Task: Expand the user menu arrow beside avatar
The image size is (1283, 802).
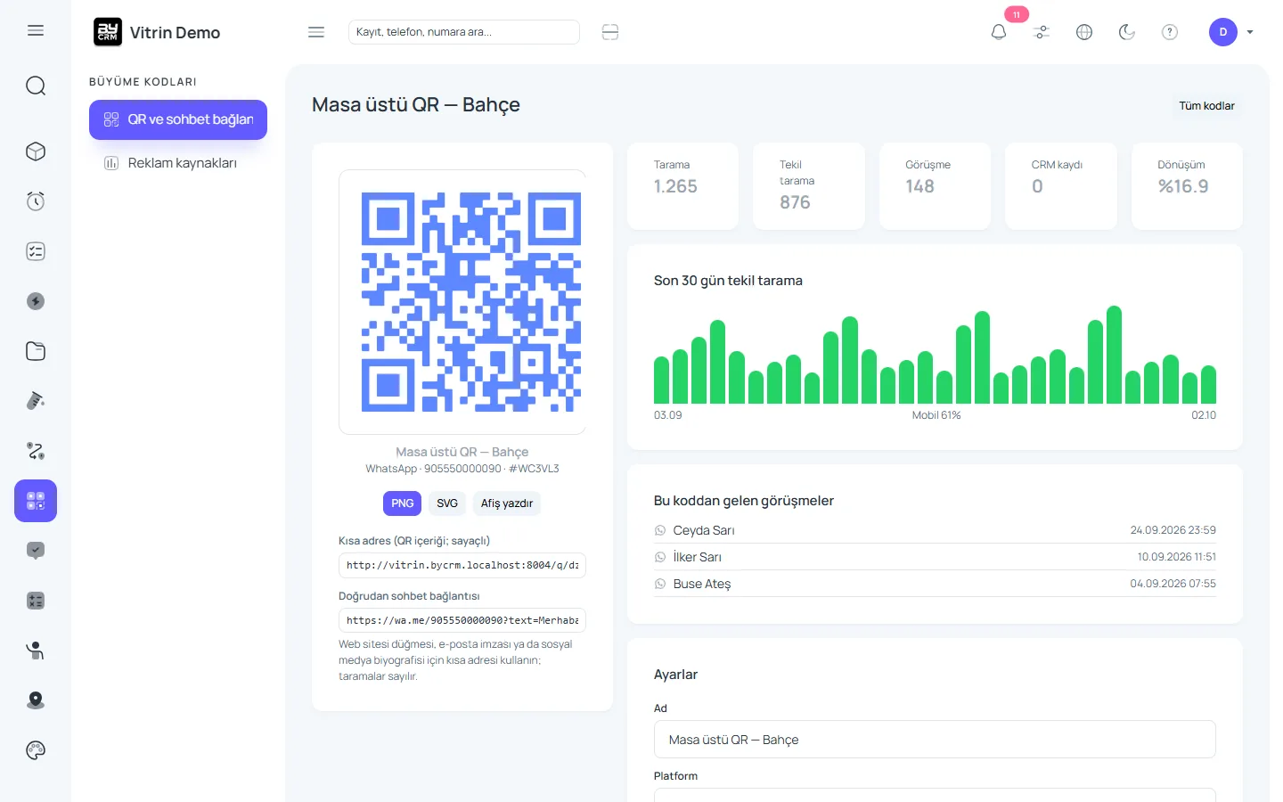Action: 1250,32
